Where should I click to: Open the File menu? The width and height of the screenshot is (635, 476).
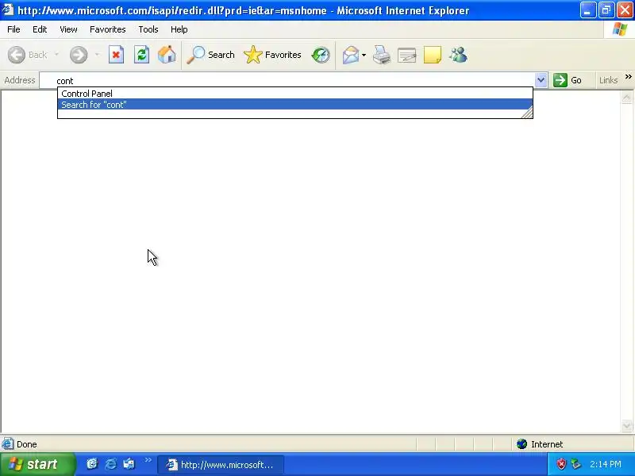13,29
